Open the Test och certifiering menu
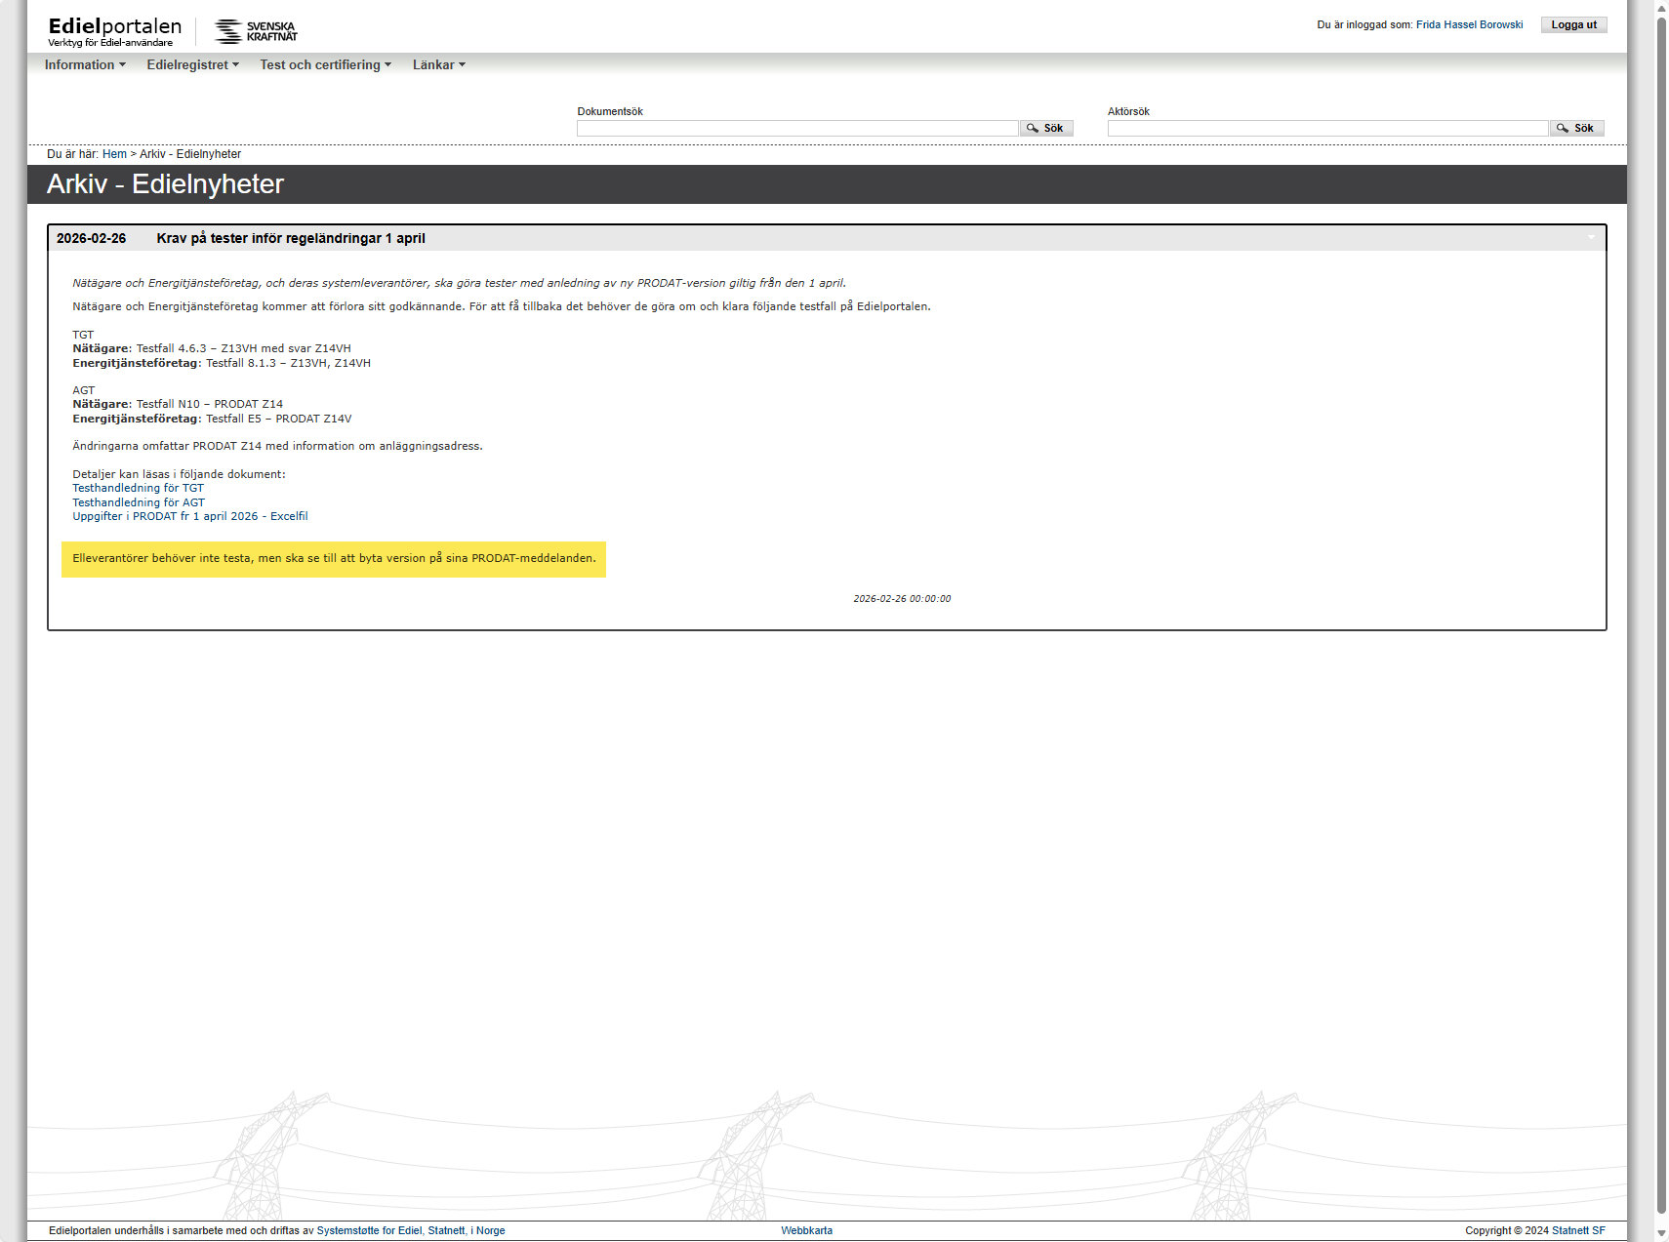Viewport: 1669px width, 1242px height. [x=325, y=65]
